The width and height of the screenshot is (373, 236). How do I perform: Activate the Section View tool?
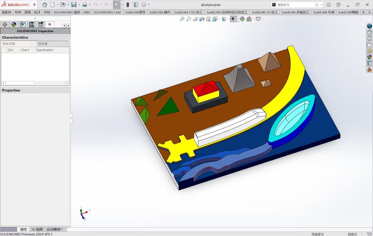tap(202, 19)
